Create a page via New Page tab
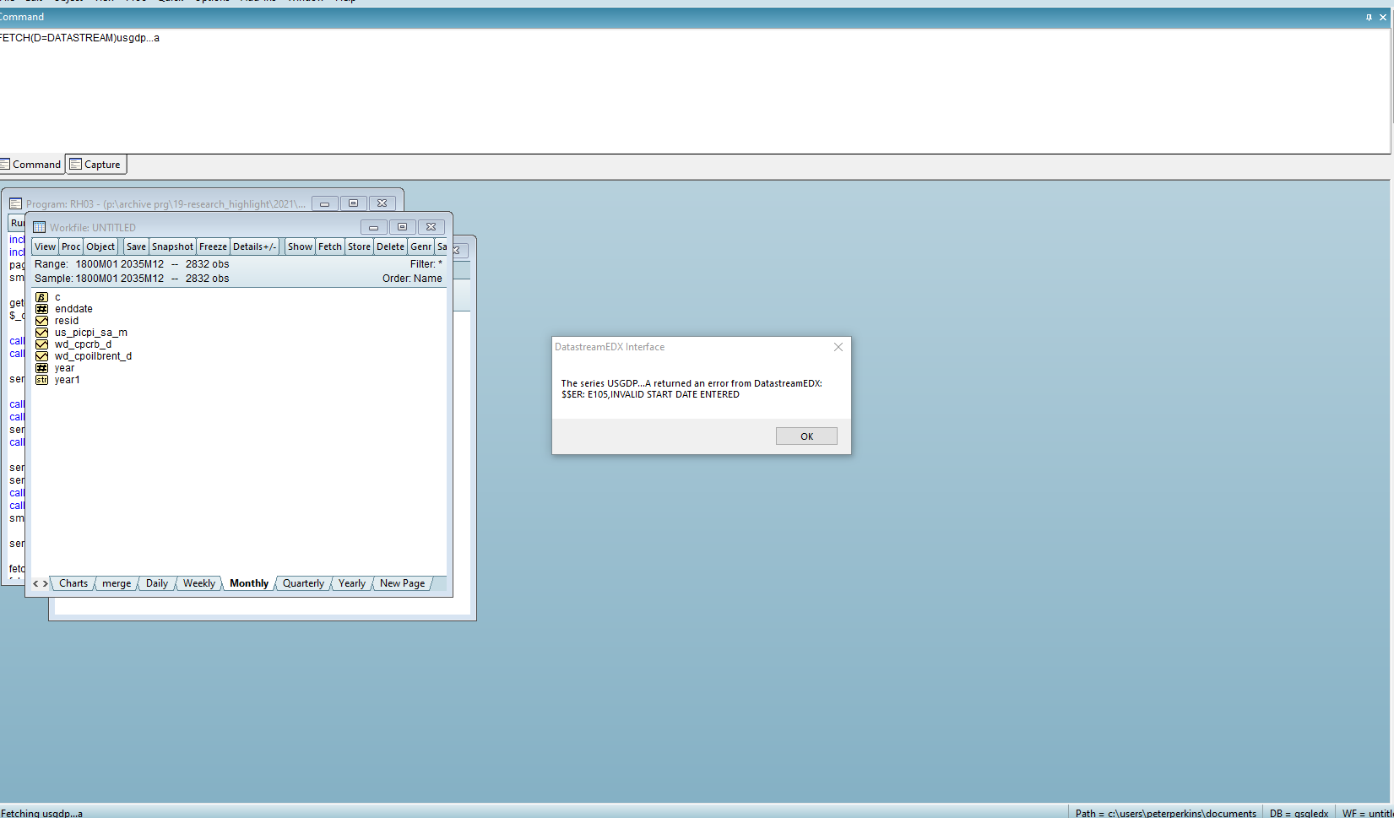Viewport: 1394px width, 818px height. pyautogui.click(x=402, y=583)
